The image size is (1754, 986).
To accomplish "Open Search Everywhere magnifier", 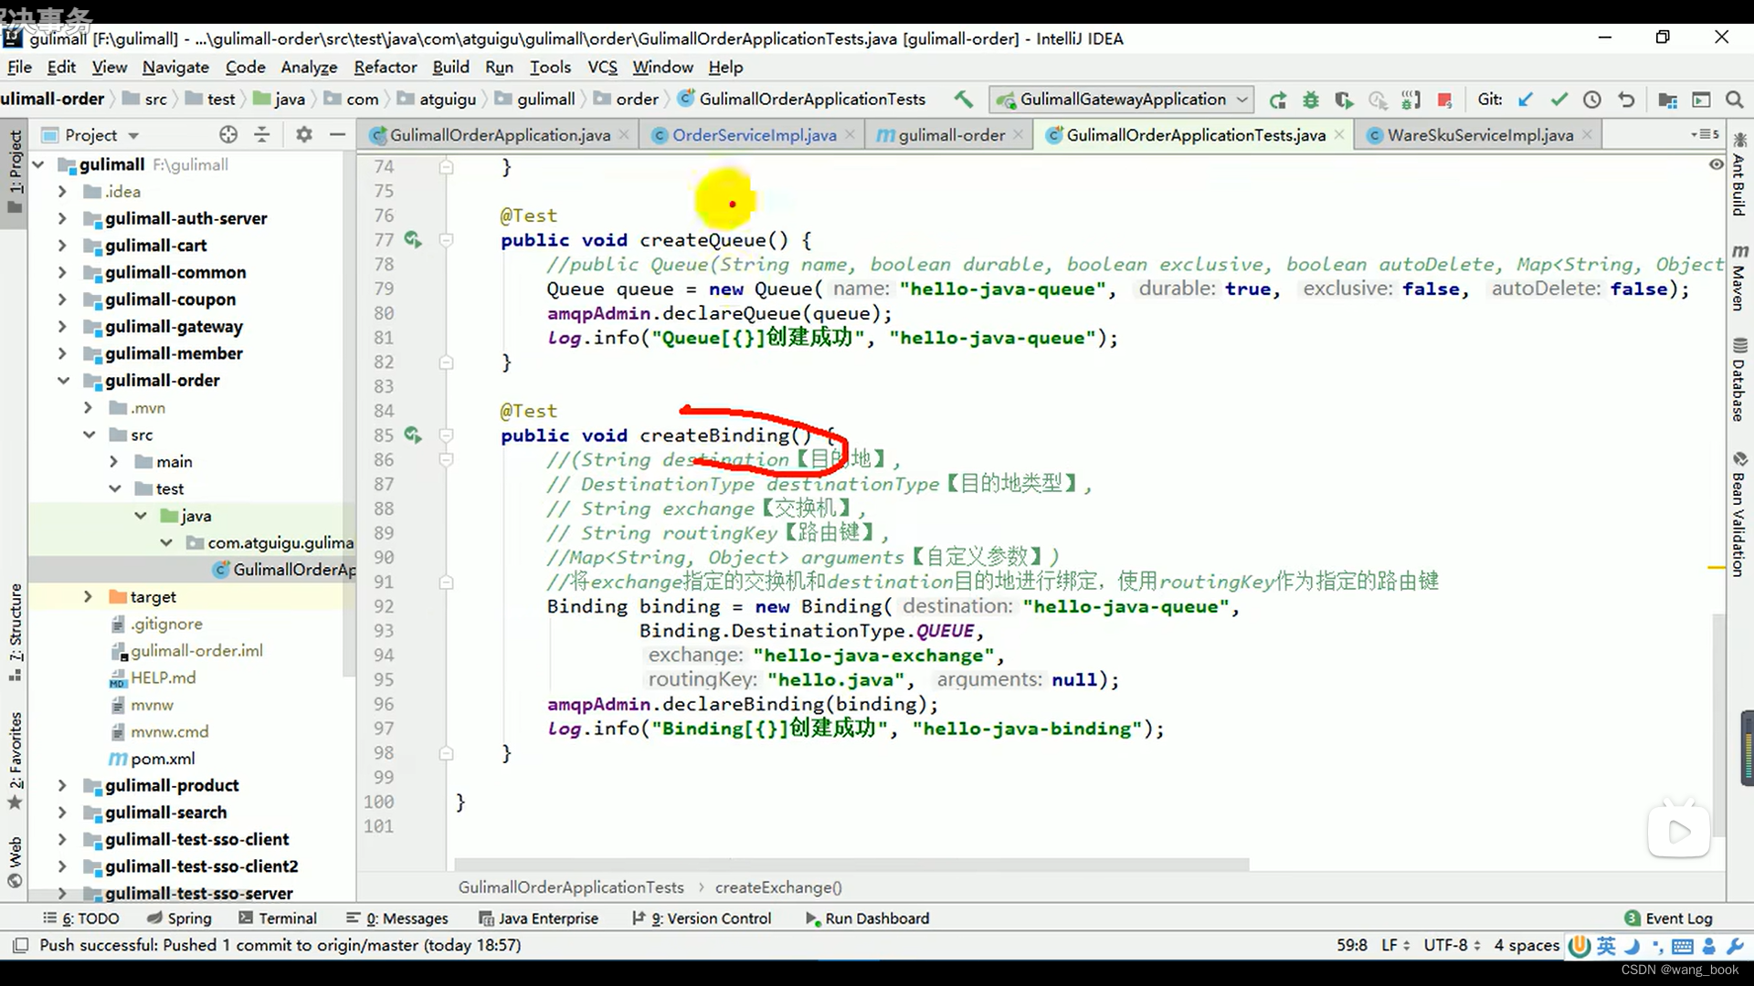I will [1734, 100].
